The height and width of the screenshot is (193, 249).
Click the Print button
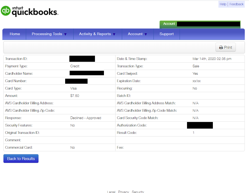(226, 47)
